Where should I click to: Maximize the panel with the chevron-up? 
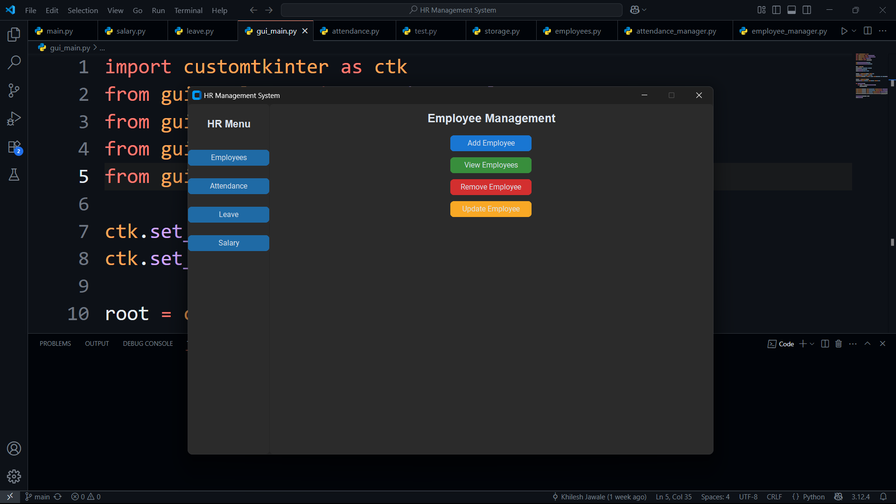[868, 343]
